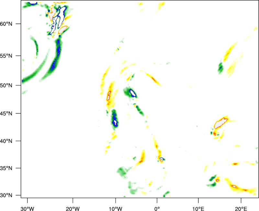Click the 20°E longitude label
Image resolution: width=259 pixels, height=211 pixels.
tap(241, 209)
